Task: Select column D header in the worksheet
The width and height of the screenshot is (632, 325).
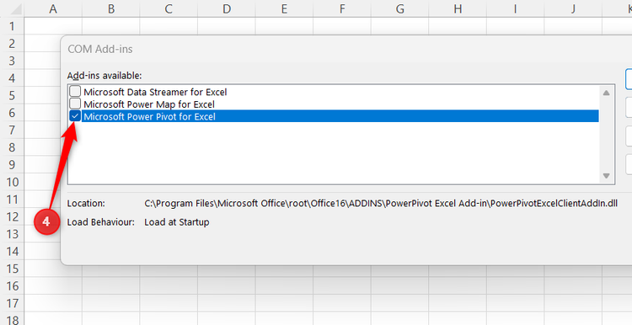Action: click(x=227, y=8)
